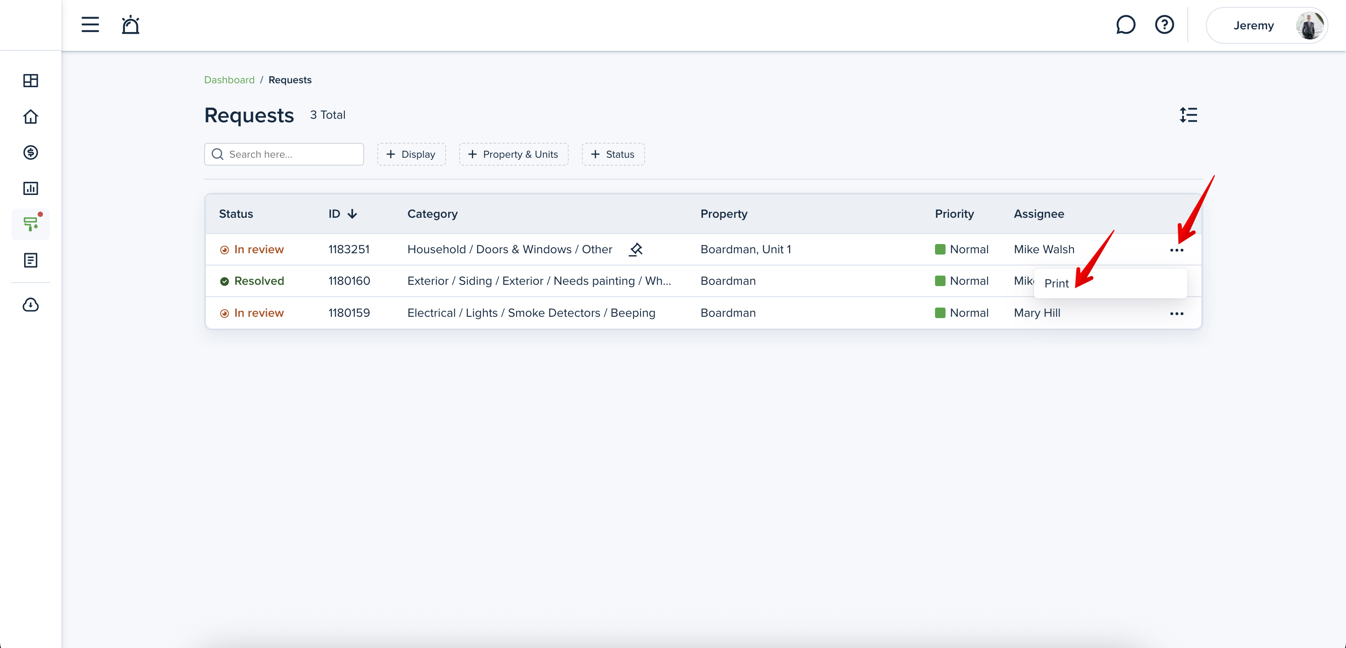The height and width of the screenshot is (648, 1346).
Task: Click the sort list icon near Requests
Action: click(x=1188, y=115)
